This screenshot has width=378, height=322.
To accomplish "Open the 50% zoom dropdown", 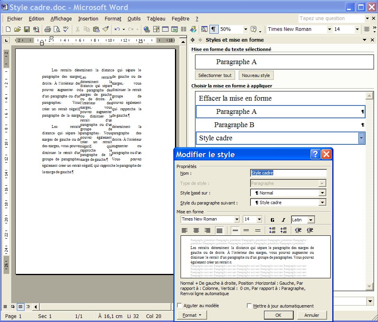I will click(x=246, y=29).
